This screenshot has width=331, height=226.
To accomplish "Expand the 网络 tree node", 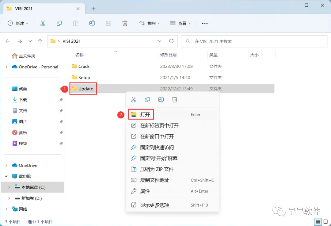I will pos(6,209).
